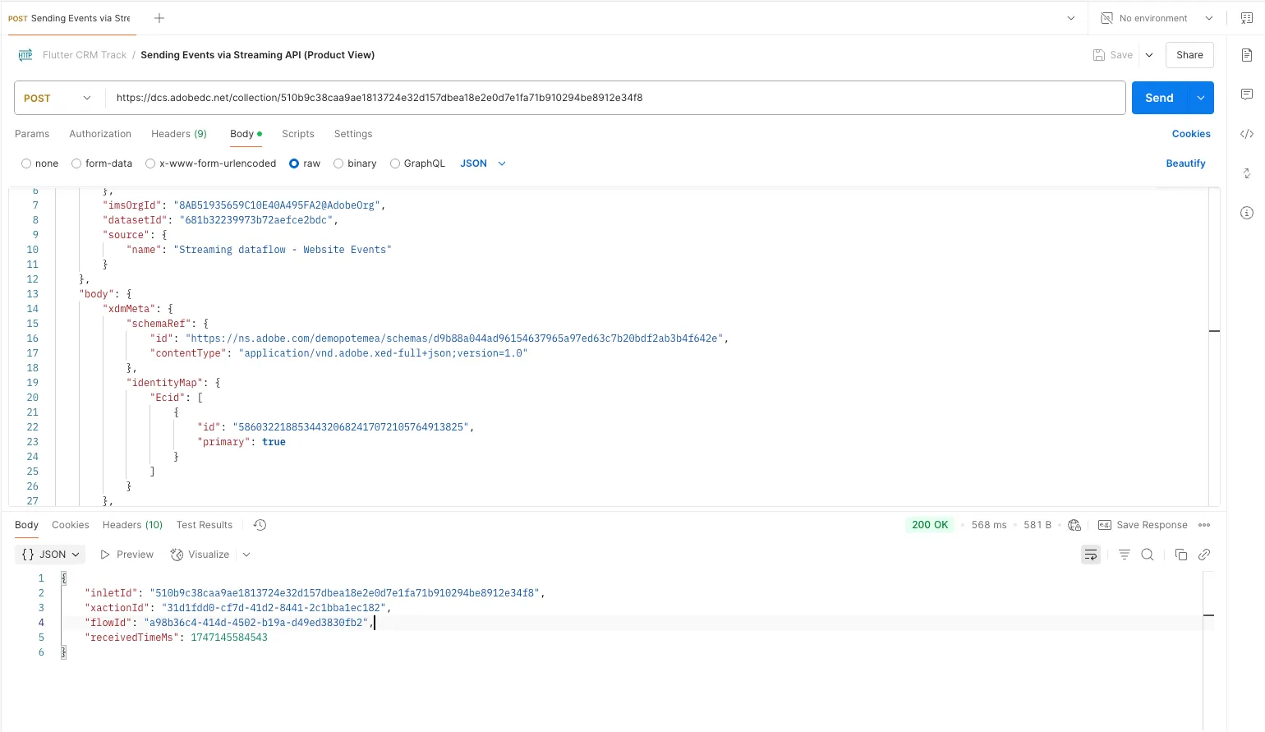Open response history clock icon
The width and height of the screenshot is (1265, 732).
(260, 525)
